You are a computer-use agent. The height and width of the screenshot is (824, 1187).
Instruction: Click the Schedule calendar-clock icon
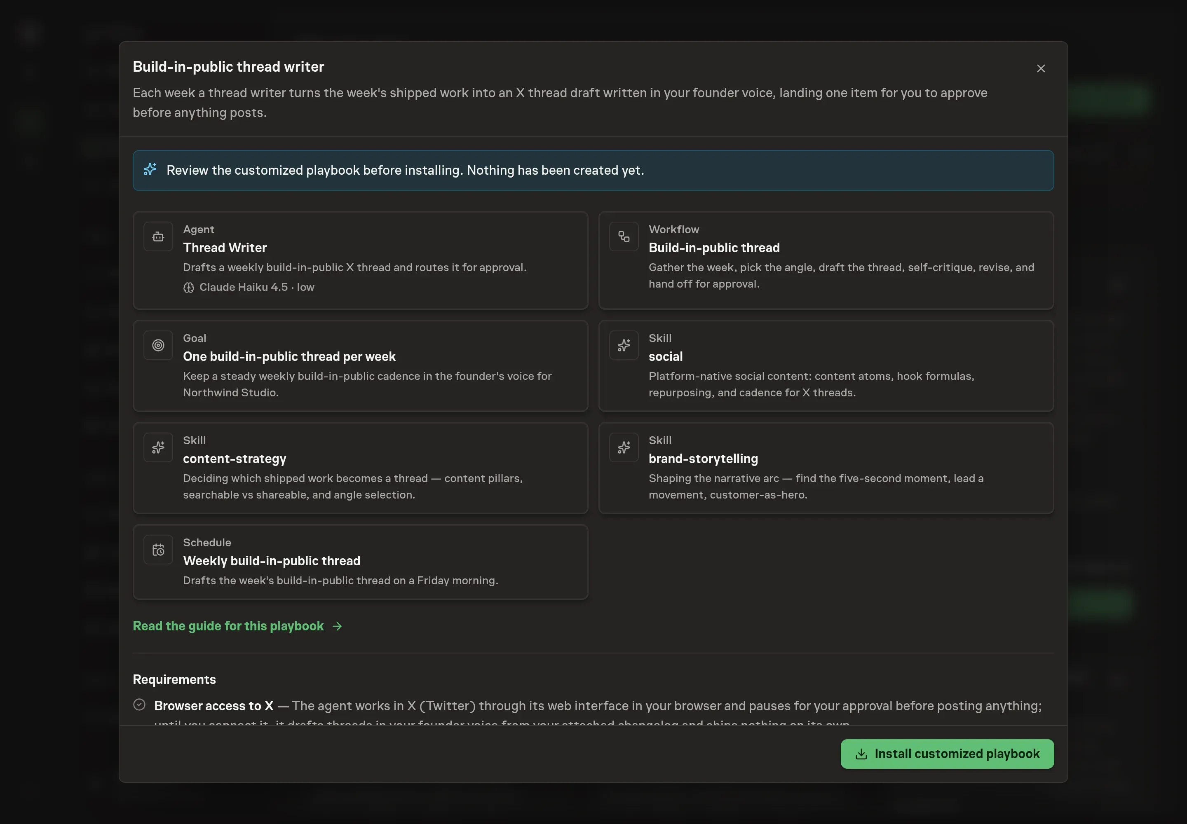click(158, 550)
